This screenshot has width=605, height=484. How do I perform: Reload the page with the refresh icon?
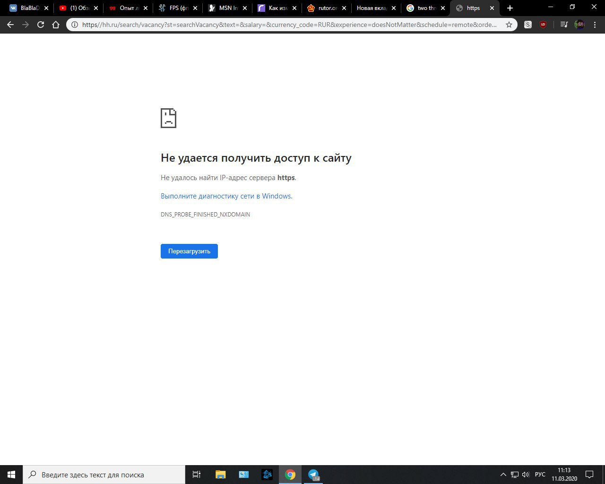[41, 25]
